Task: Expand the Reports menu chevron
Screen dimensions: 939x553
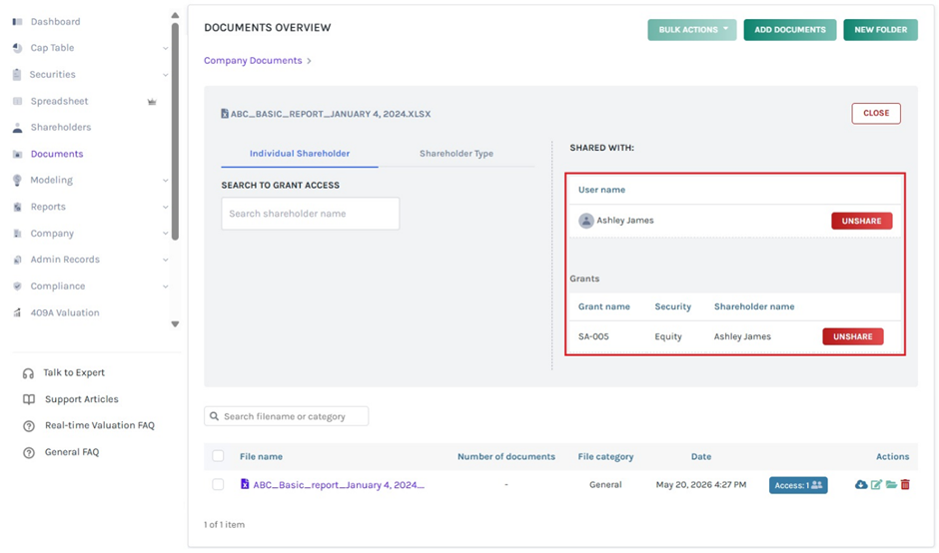Action: [165, 207]
